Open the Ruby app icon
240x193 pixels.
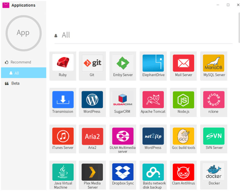[63, 62]
